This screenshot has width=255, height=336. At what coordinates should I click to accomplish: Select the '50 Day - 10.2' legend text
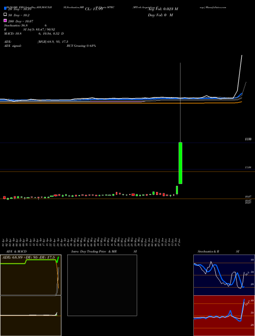[x=19, y=15]
